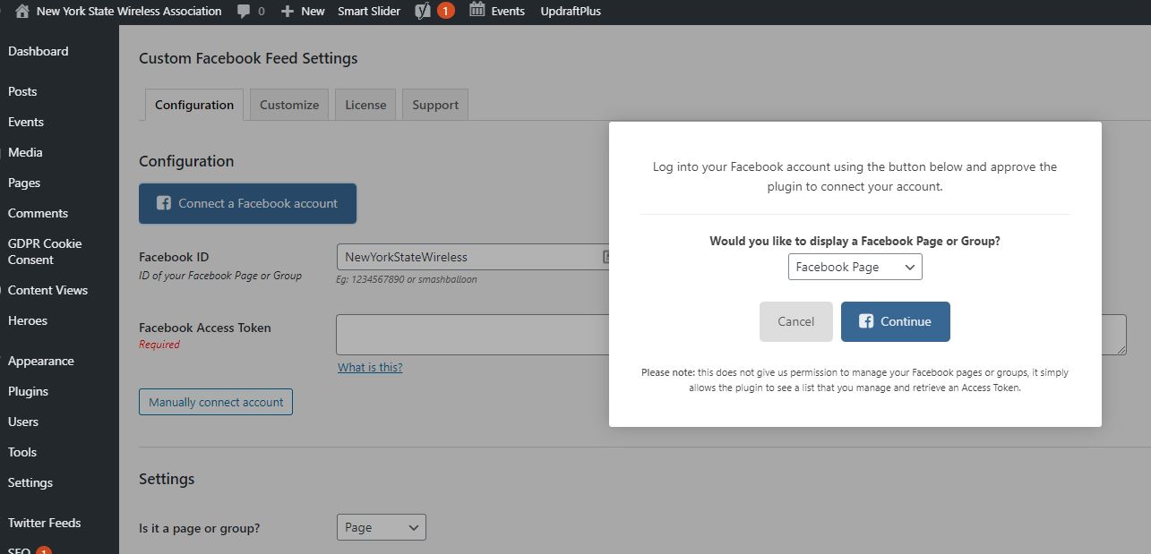Open the What is this? link

click(x=370, y=367)
